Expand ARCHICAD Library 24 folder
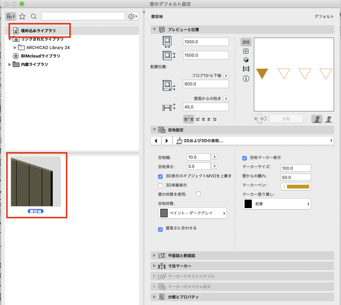Image resolution: width=341 pixels, height=305 pixels. tap(15, 48)
